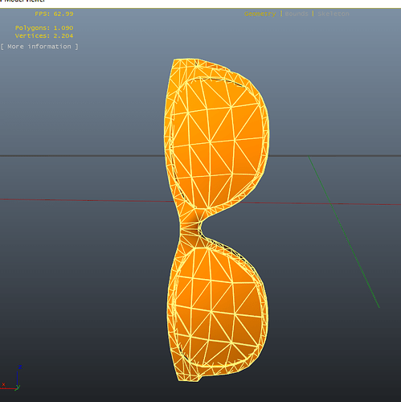Click the XYZ axis gizmo
This screenshot has width=401, height=402.
(11, 379)
